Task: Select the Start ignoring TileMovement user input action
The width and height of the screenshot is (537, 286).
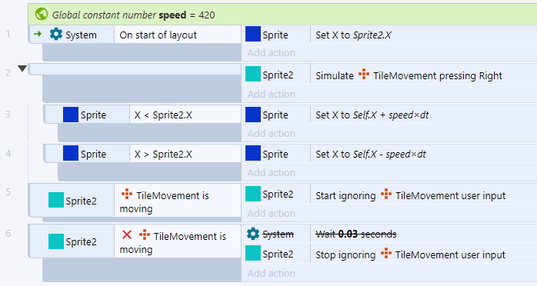Action: (423, 195)
